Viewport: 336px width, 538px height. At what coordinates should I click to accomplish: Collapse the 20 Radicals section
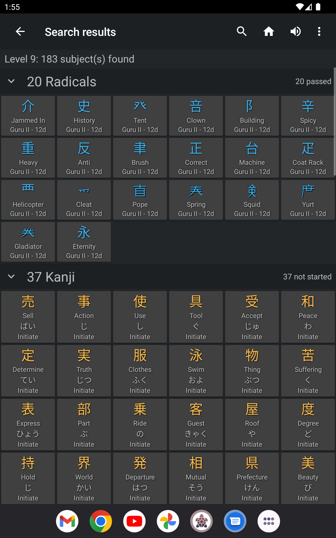tap(11, 82)
